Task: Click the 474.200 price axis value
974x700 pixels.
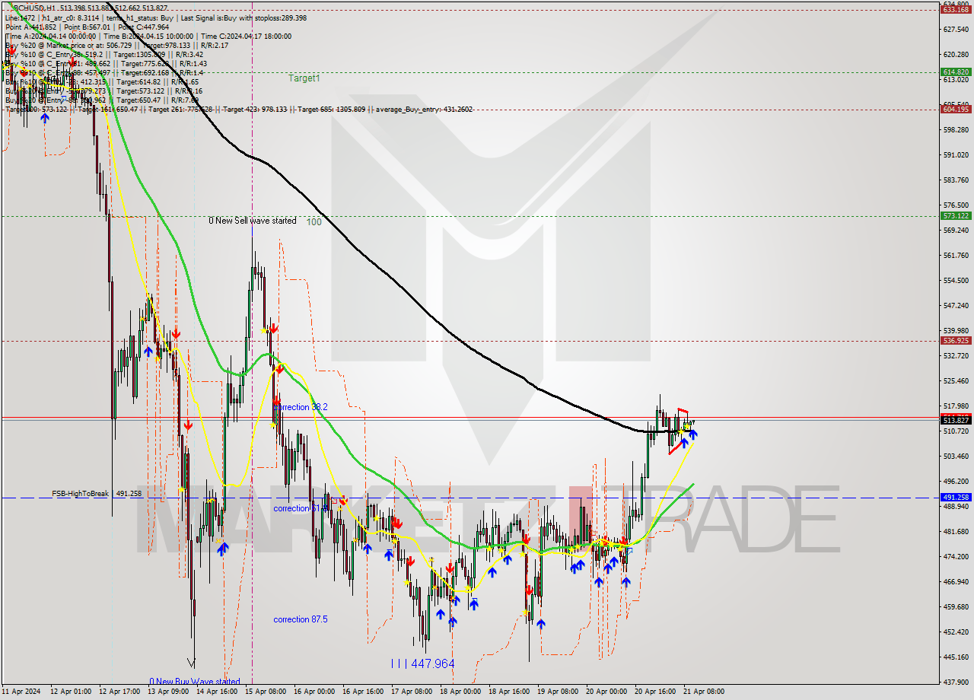Action: (x=955, y=557)
